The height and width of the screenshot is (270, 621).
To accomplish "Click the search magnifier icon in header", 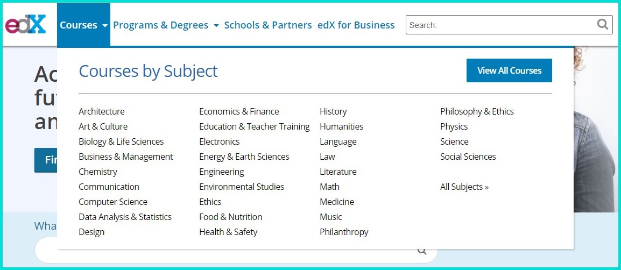I will [x=603, y=24].
